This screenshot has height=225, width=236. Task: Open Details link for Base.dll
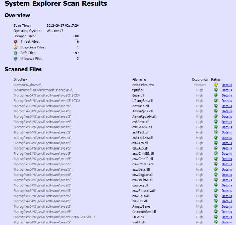point(227,95)
